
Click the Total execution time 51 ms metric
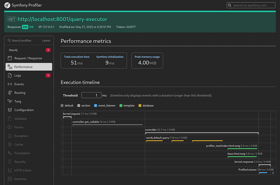(77, 61)
